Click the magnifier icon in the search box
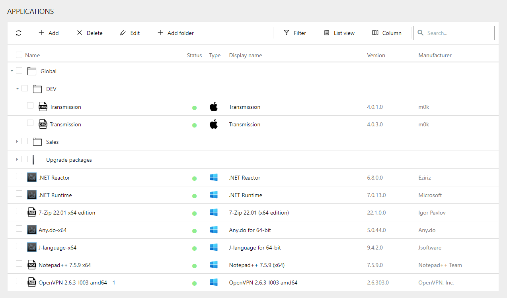507x298 pixels. pos(420,33)
